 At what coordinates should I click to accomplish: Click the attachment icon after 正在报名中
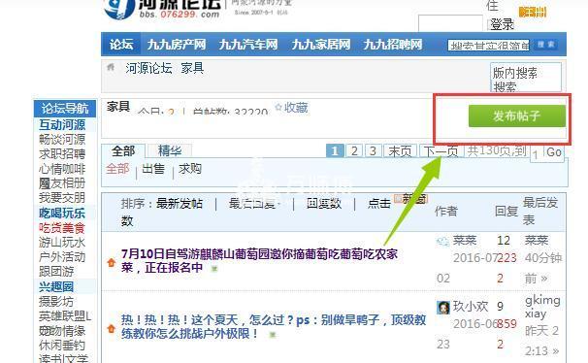click(x=214, y=269)
